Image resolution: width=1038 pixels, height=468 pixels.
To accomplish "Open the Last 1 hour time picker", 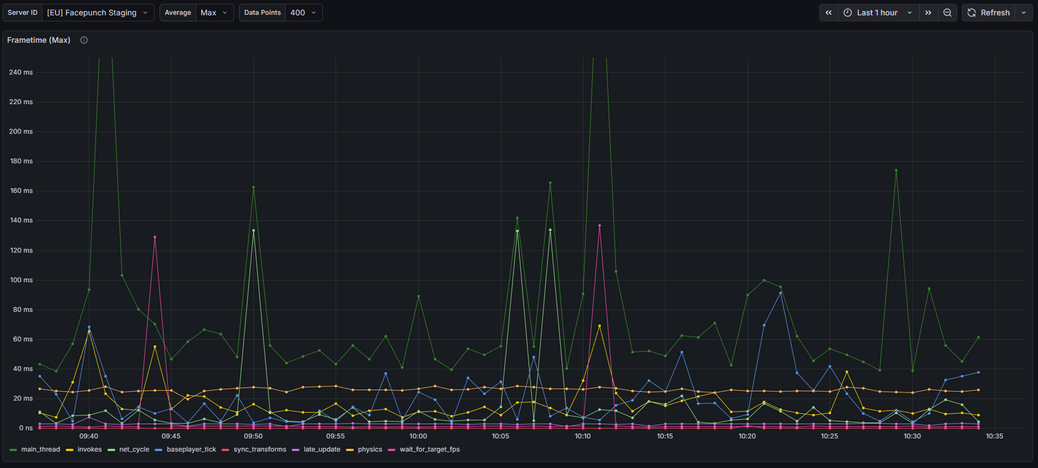I will [x=877, y=13].
